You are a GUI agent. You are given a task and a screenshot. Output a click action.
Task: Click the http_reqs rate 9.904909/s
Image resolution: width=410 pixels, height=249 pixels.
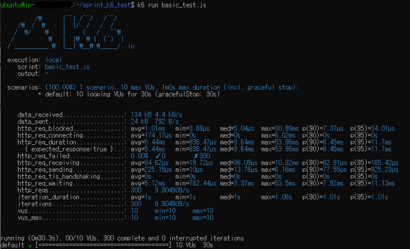172,190
